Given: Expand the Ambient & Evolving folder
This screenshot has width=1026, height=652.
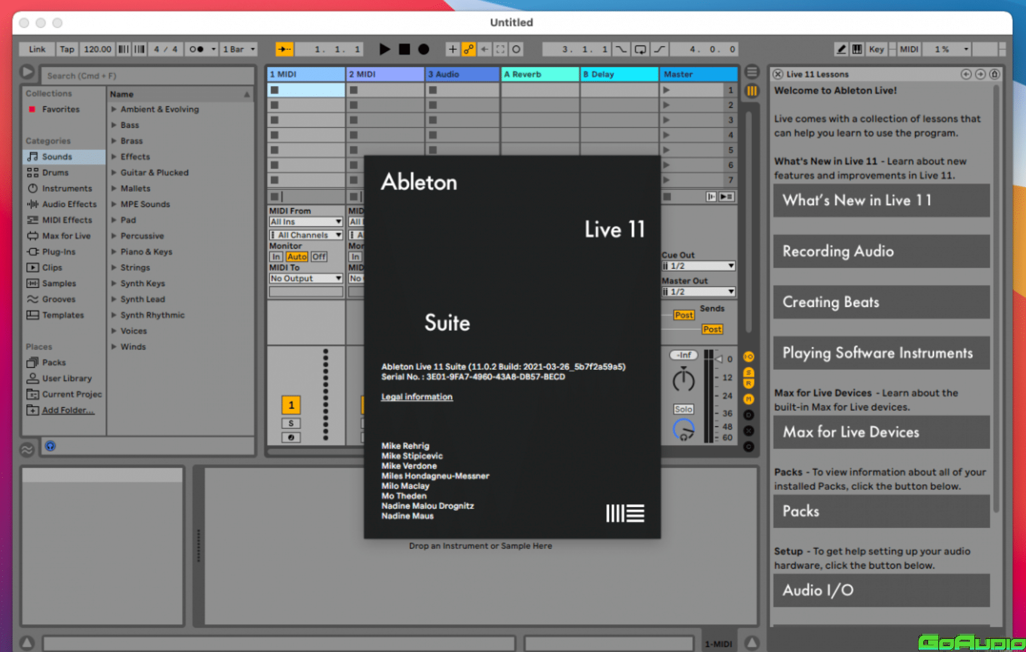Looking at the screenshot, I should pyautogui.click(x=114, y=110).
